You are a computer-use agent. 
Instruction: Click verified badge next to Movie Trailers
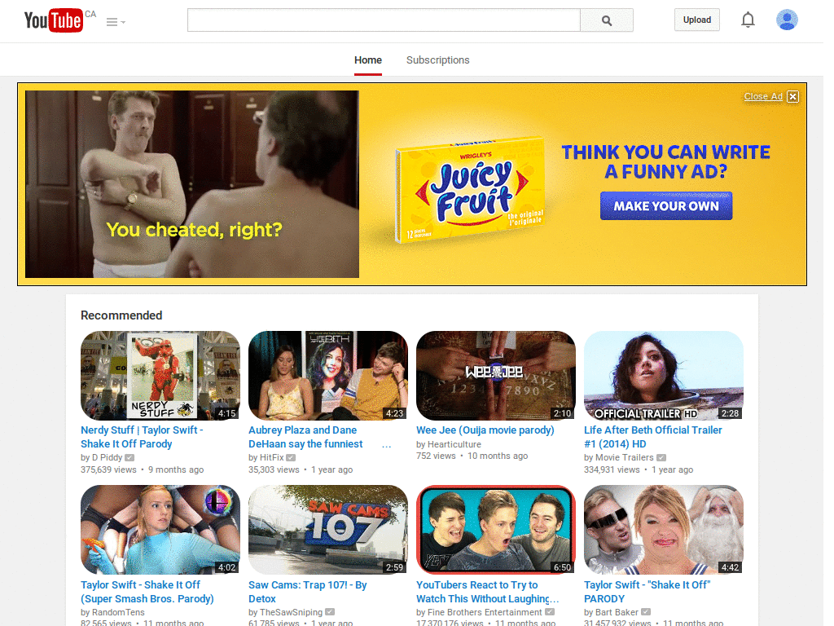click(x=661, y=457)
